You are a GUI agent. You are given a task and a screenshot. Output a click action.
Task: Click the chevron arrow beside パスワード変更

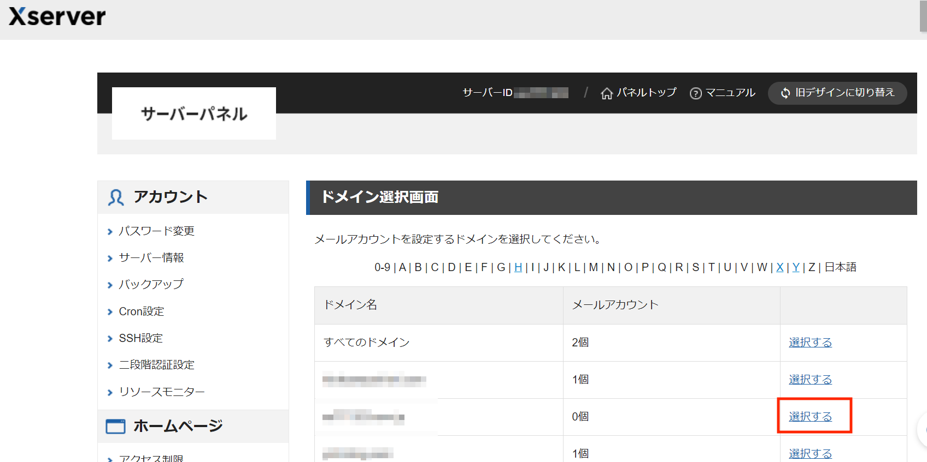pos(110,232)
